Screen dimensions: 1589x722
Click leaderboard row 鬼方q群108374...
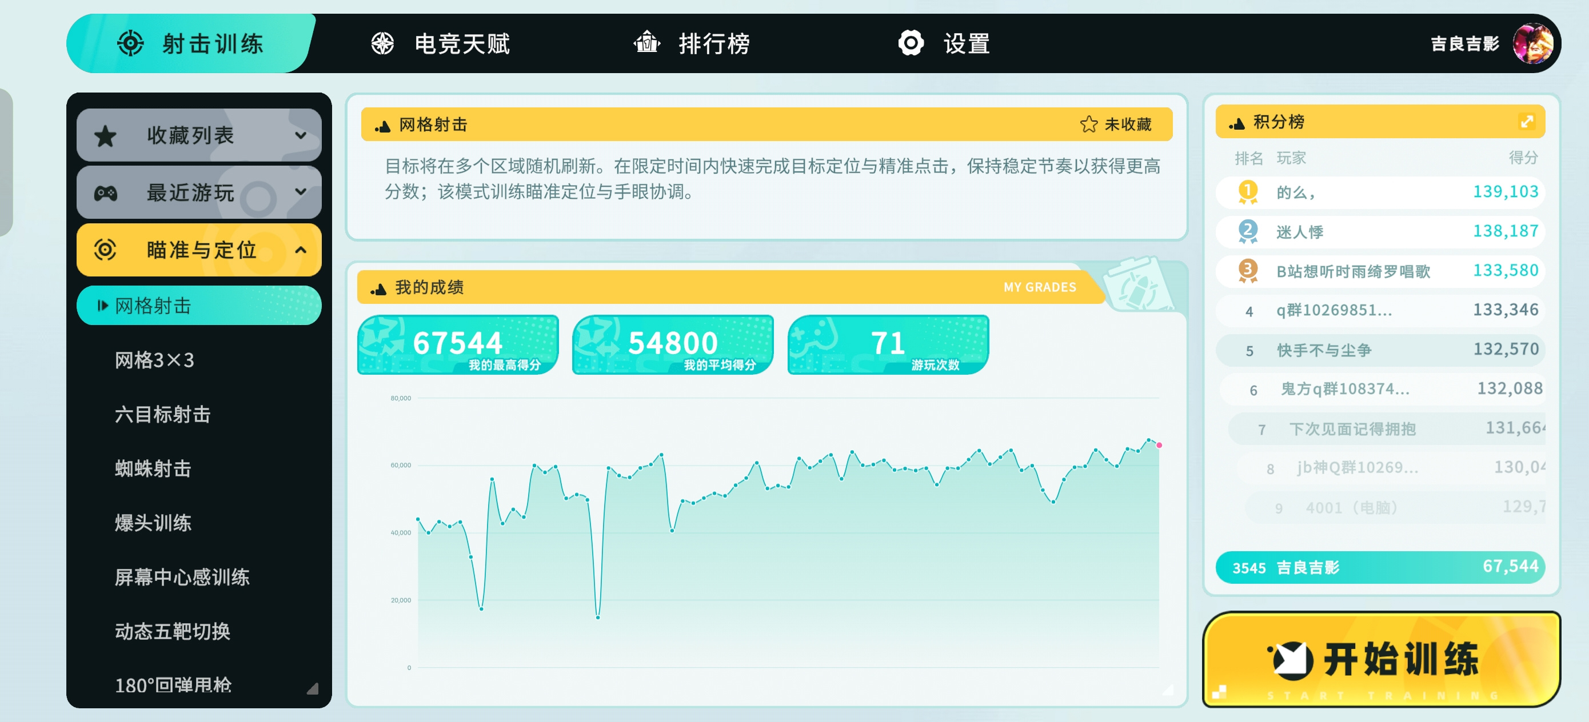coord(1382,389)
